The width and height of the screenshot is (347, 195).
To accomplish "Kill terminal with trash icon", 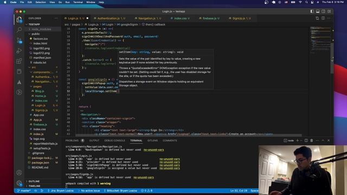I will pyautogui.click(x=312, y=140).
